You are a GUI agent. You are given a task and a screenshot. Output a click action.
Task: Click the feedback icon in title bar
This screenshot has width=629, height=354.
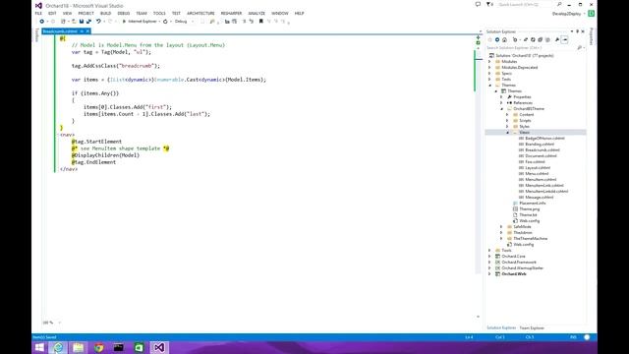[478, 4]
